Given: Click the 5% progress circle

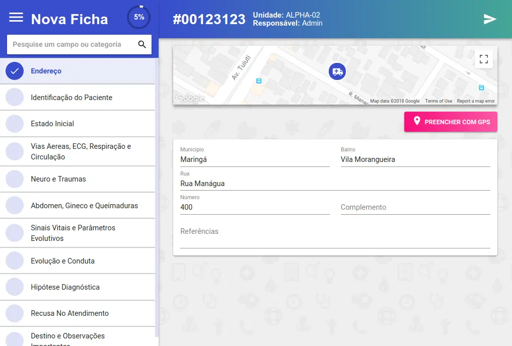Looking at the screenshot, I should pos(139,17).
